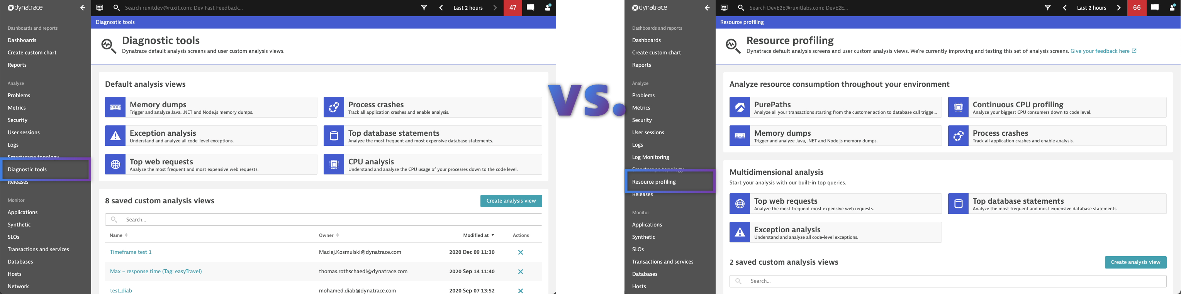This screenshot has height=294, width=1181.
Task: Go to previous timeframe in left window
Action: tap(441, 8)
